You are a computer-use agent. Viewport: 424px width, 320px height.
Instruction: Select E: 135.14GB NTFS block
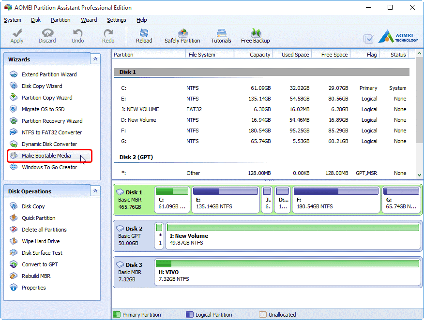point(226,200)
